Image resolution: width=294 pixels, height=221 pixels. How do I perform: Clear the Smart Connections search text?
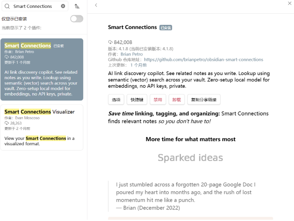coord(63,6)
